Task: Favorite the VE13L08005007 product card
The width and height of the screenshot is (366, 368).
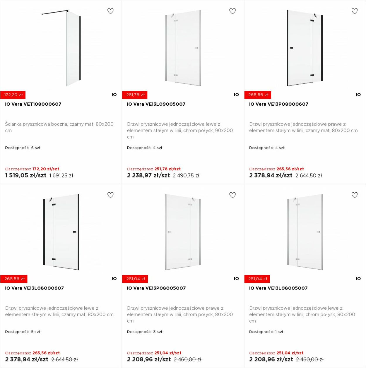Action: point(355,195)
